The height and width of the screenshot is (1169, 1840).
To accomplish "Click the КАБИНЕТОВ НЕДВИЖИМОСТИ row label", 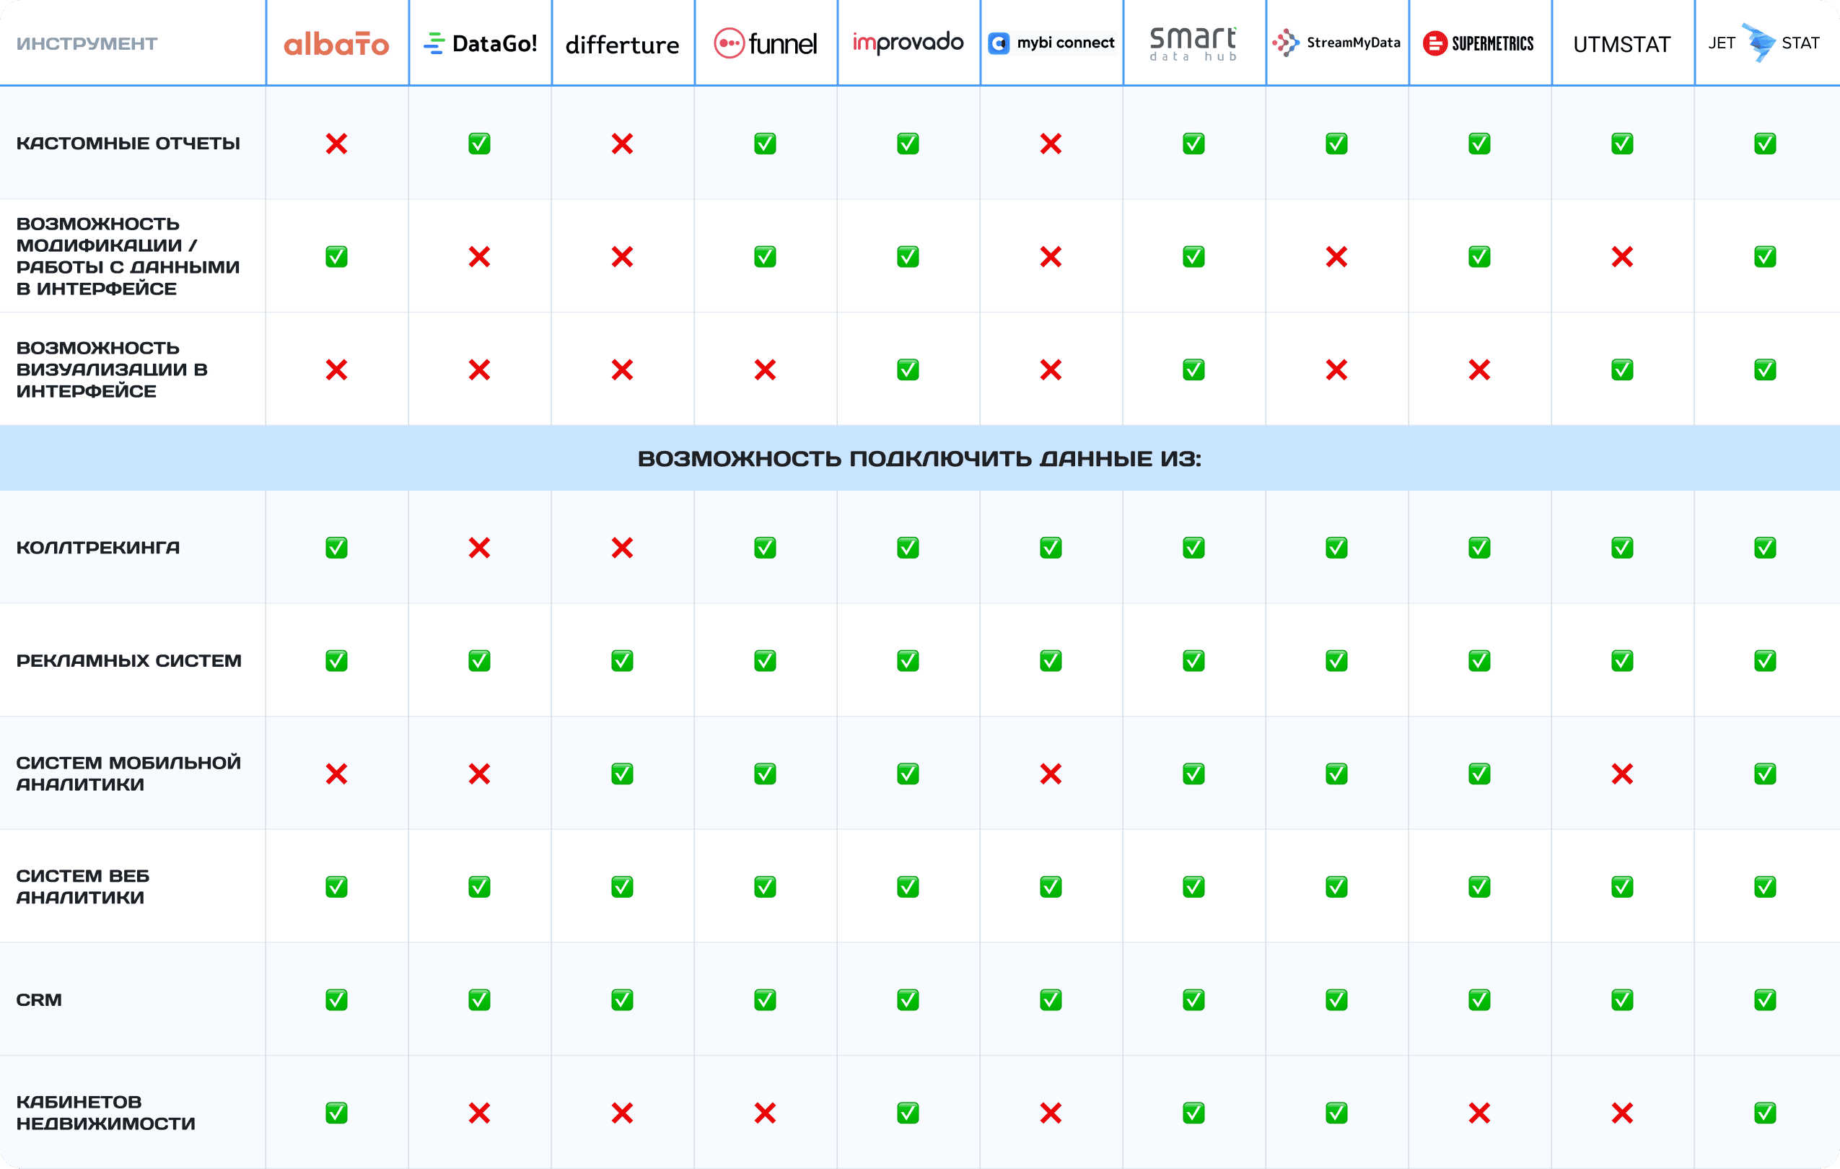I will click(x=105, y=1113).
